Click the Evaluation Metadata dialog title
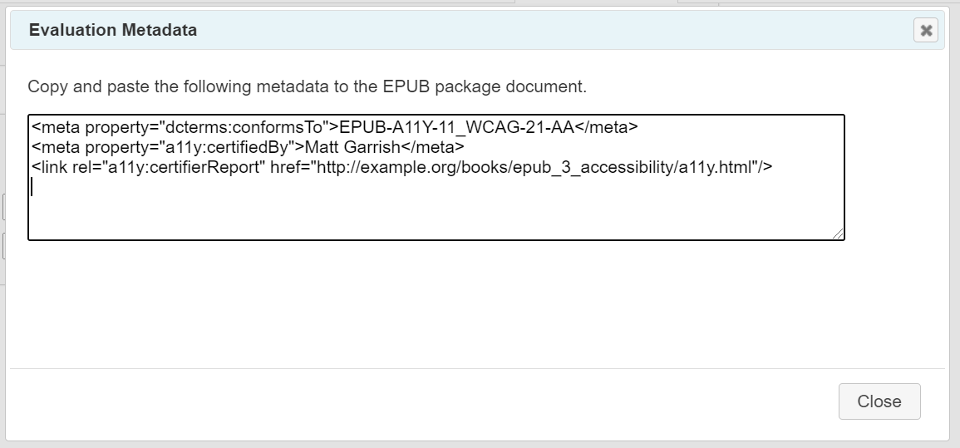 pyautogui.click(x=113, y=30)
